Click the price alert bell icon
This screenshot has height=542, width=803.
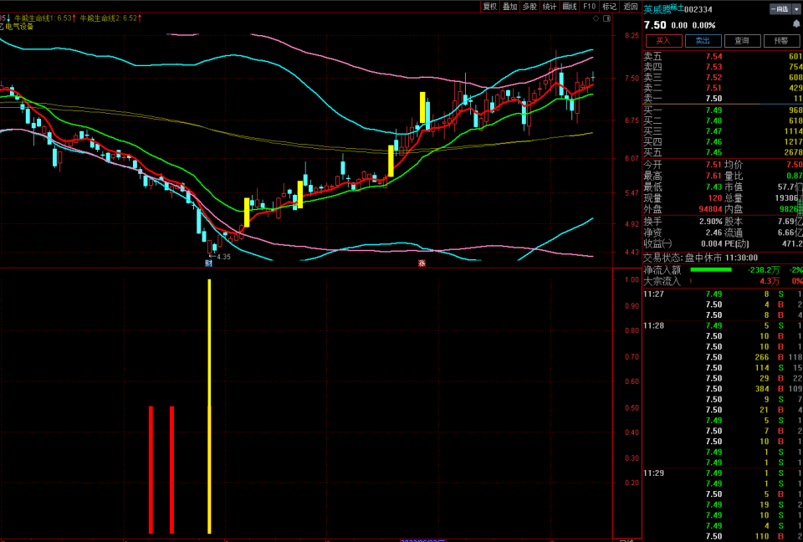[x=796, y=24]
